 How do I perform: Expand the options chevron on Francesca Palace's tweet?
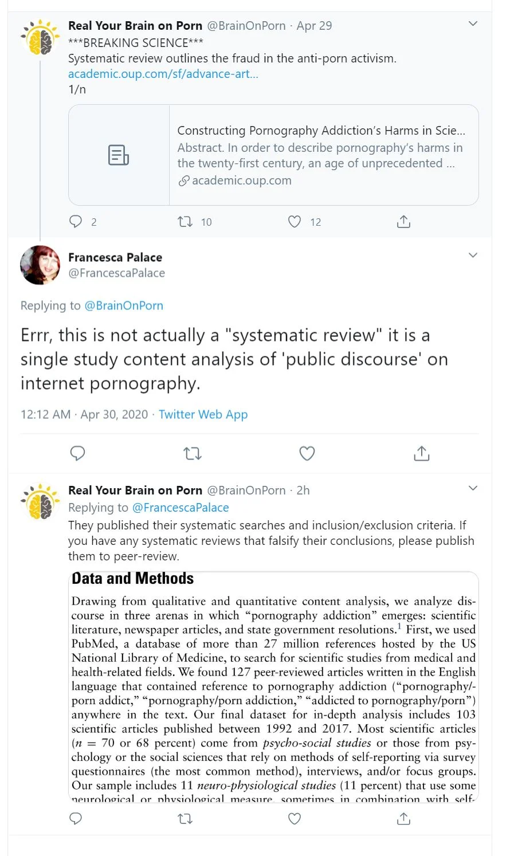[473, 256]
